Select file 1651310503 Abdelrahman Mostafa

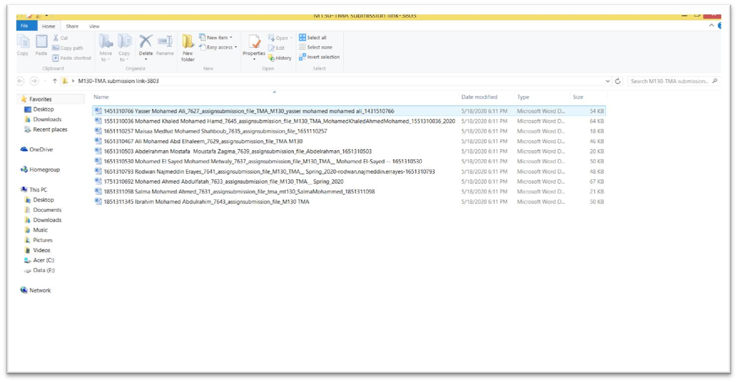(349, 151)
